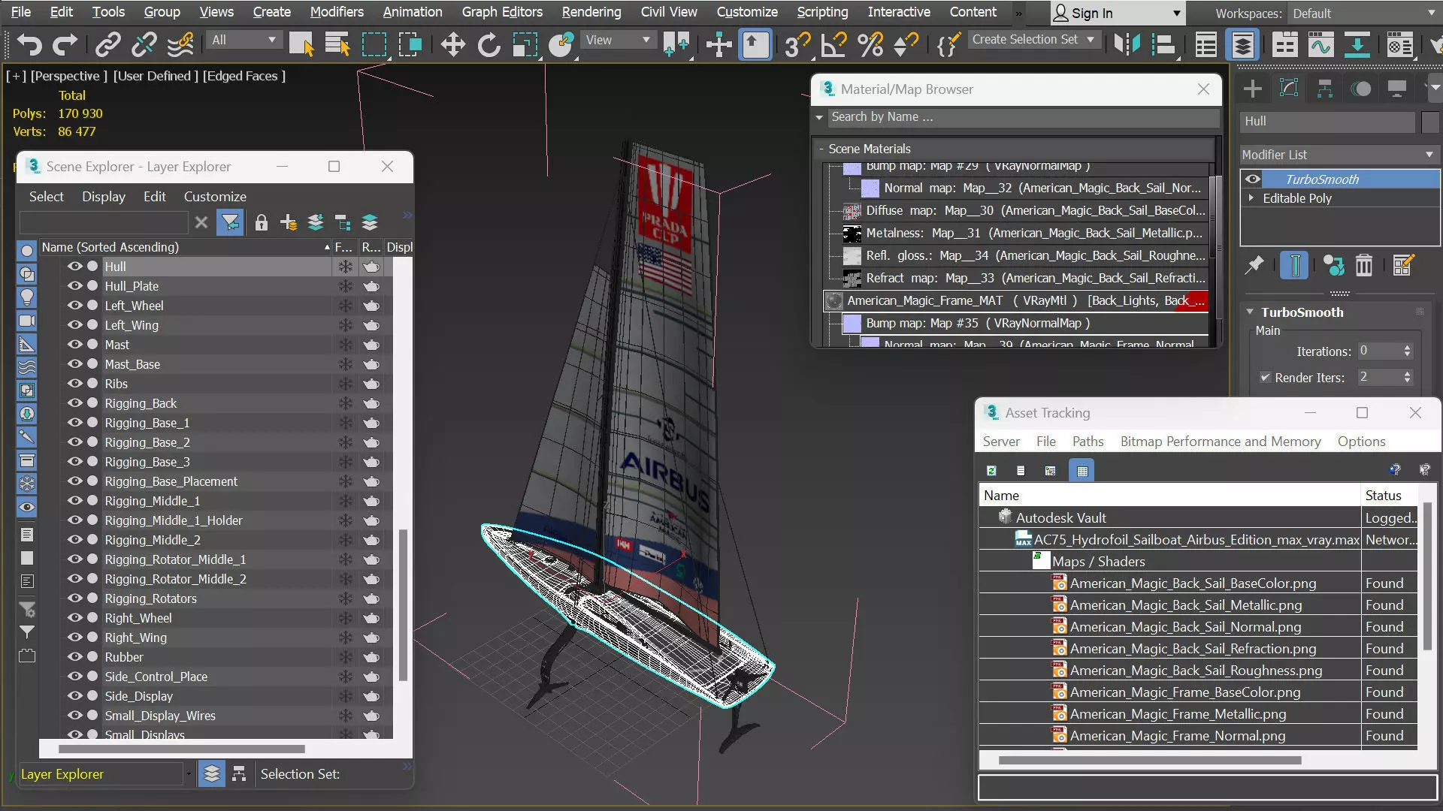
Task: Click Make Unique icon in modifier panel
Action: point(1333,265)
